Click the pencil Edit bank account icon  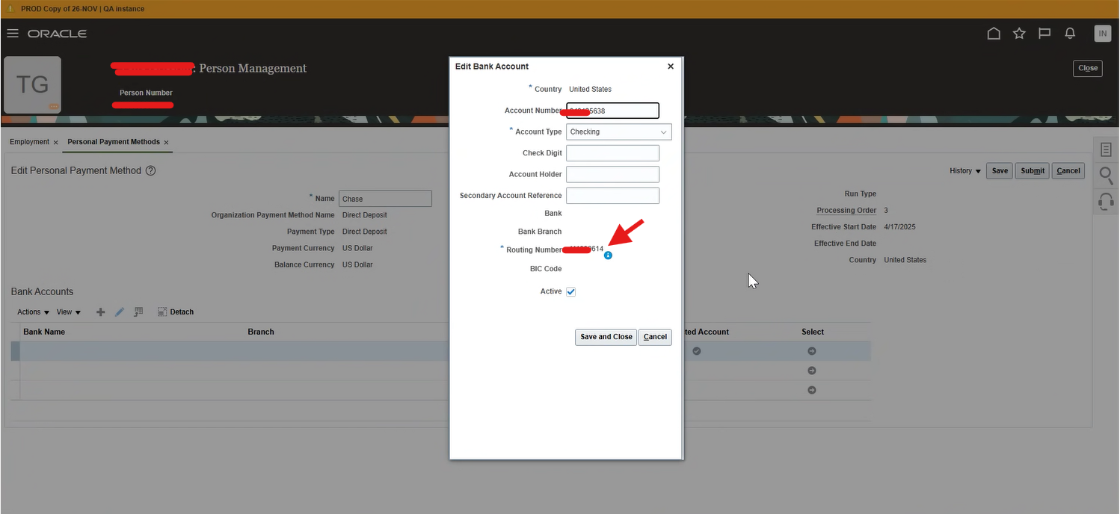pos(120,312)
